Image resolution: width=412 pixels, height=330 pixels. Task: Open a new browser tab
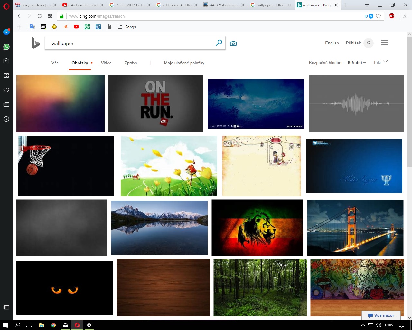346,5
